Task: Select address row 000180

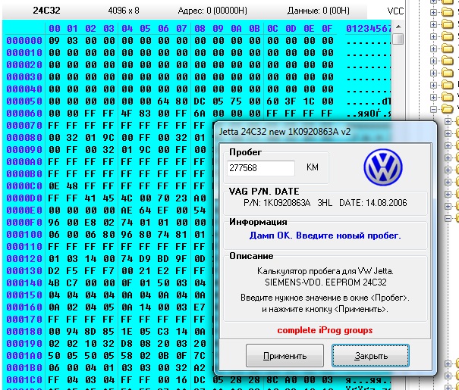Action: click(24, 332)
